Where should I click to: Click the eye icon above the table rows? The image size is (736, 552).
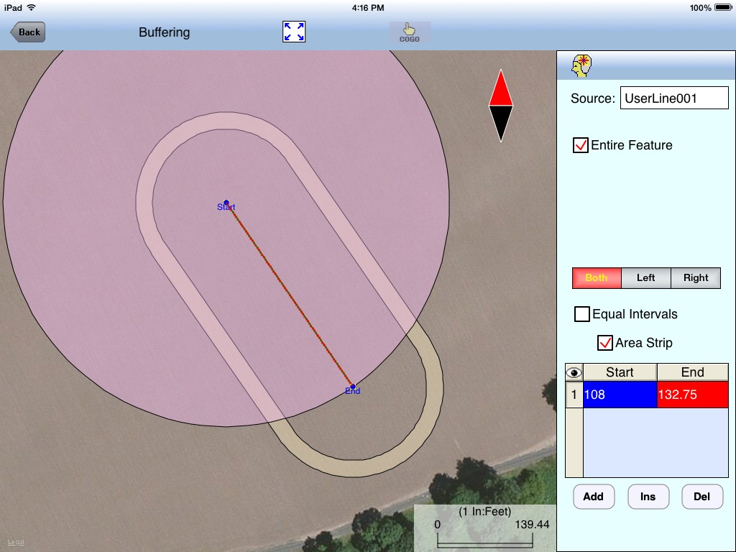(x=573, y=372)
